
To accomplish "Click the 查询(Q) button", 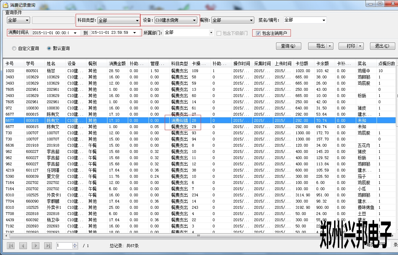I will (288, 46).
